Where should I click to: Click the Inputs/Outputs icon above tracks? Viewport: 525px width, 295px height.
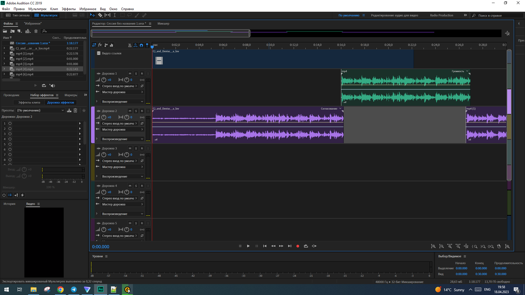click(x=94, y=45)
